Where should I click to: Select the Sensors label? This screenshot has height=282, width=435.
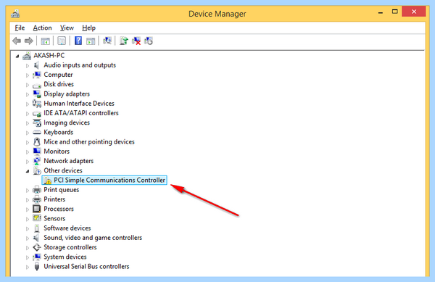54,218
